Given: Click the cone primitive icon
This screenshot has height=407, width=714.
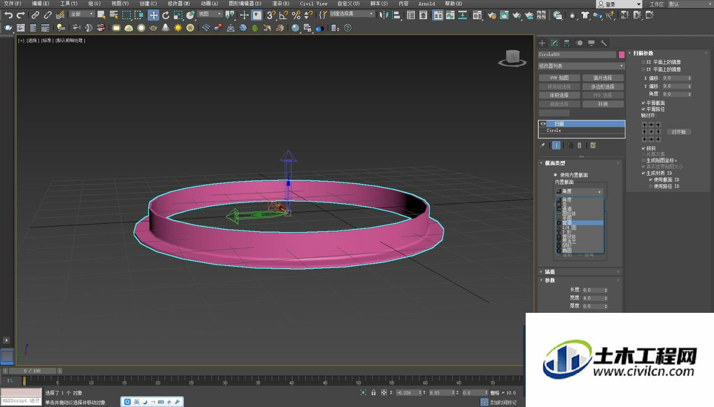Looking at the screenshot, I should click(166, 28).
